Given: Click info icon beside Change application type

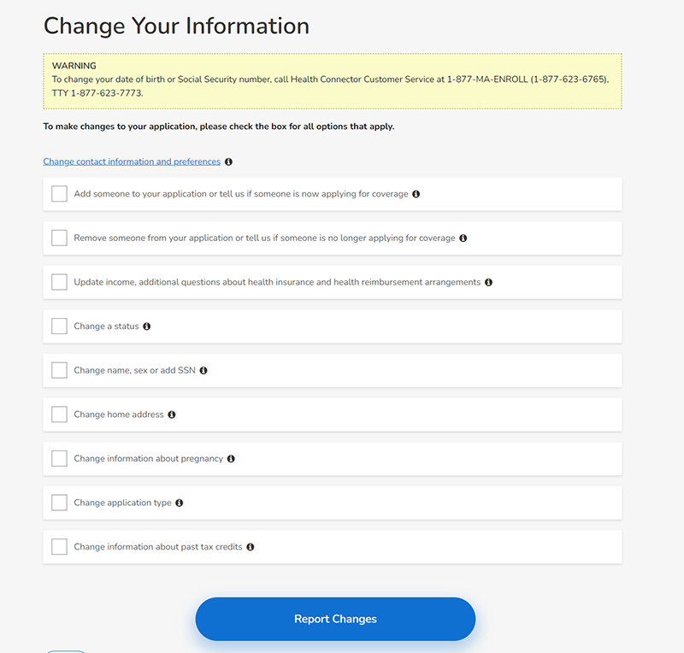Looking at the screenshot, I should click(x=180, y=503).
